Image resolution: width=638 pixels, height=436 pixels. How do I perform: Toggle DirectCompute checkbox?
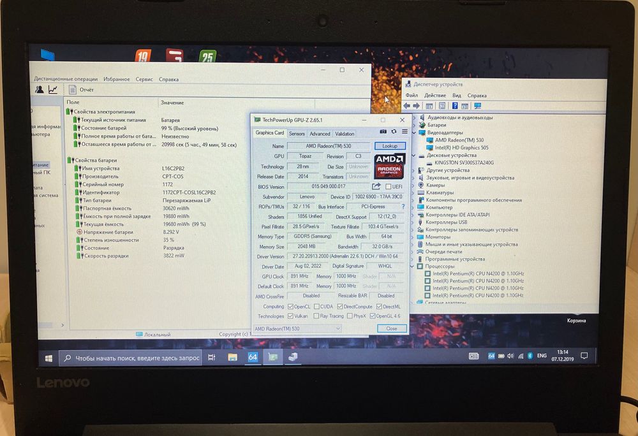pyautogui.click(x=340, y=307)
